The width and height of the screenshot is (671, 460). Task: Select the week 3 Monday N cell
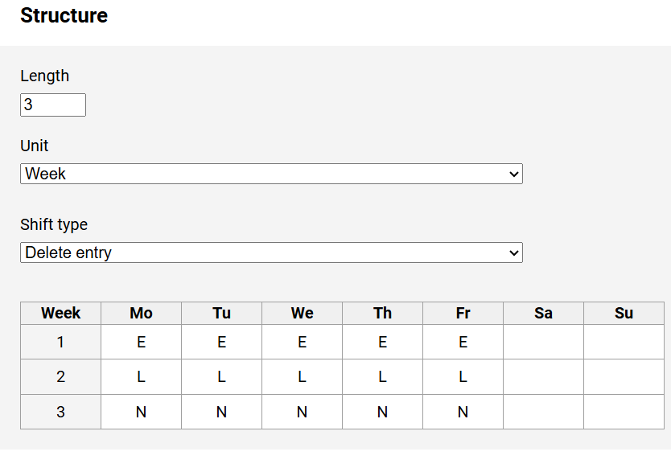coord(142,412)
